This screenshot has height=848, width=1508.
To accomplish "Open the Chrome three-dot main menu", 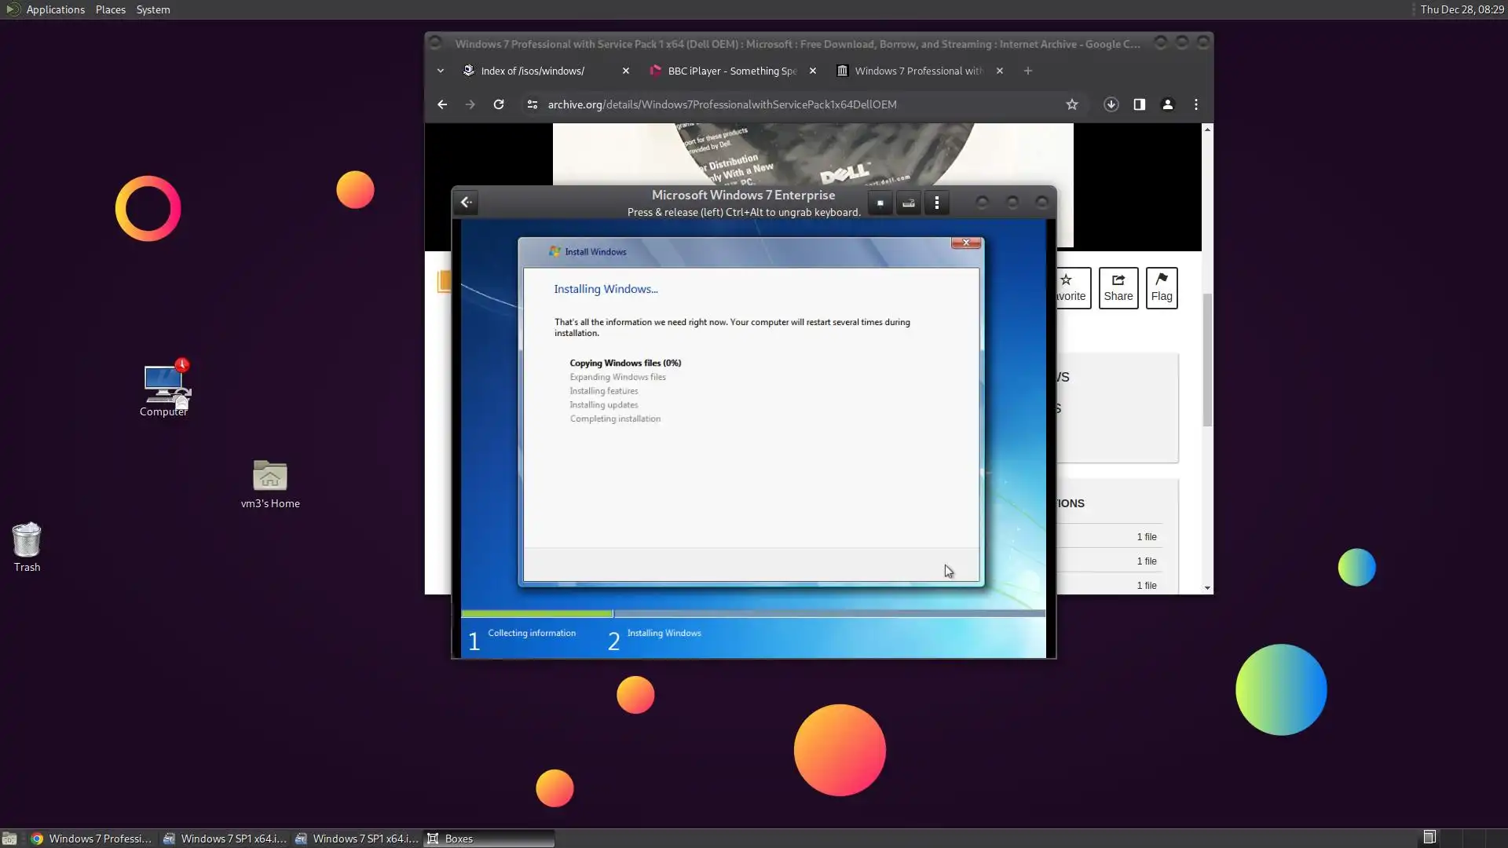I will pos(1195,104).
